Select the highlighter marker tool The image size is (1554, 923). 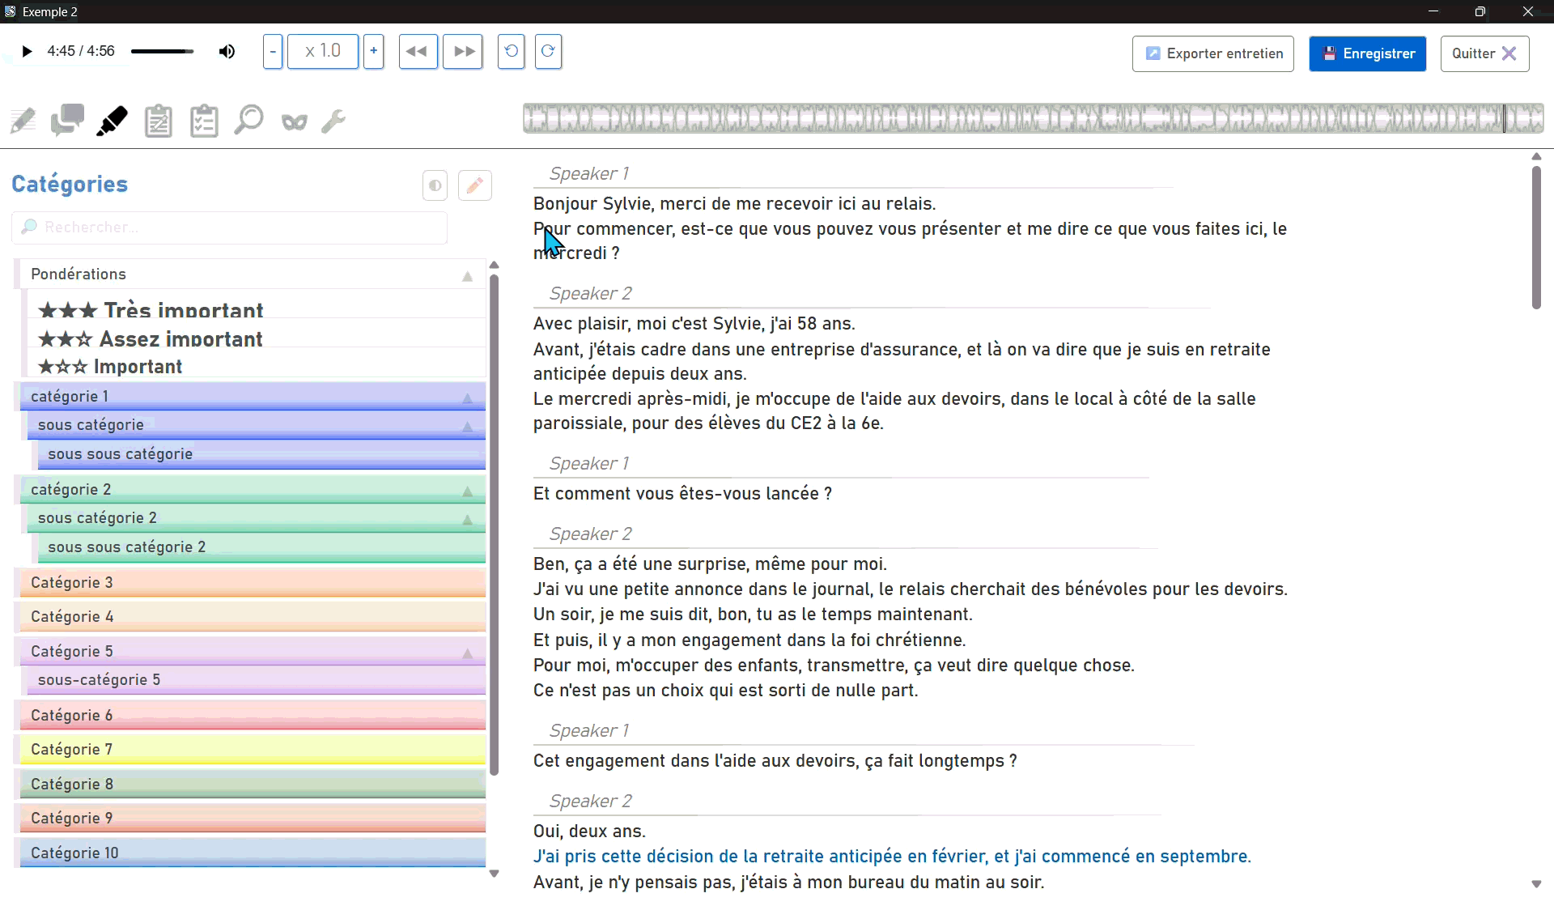coord(112,121)
